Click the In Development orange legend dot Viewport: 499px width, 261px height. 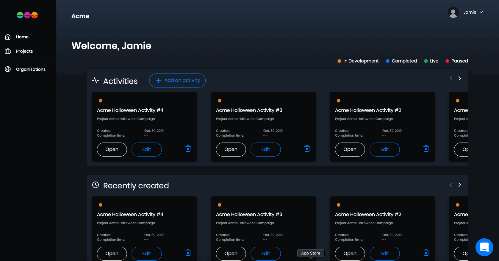[339, 61]
